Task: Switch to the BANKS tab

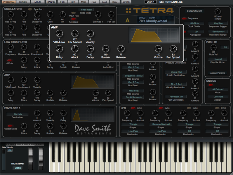Action: coord(51,2)
